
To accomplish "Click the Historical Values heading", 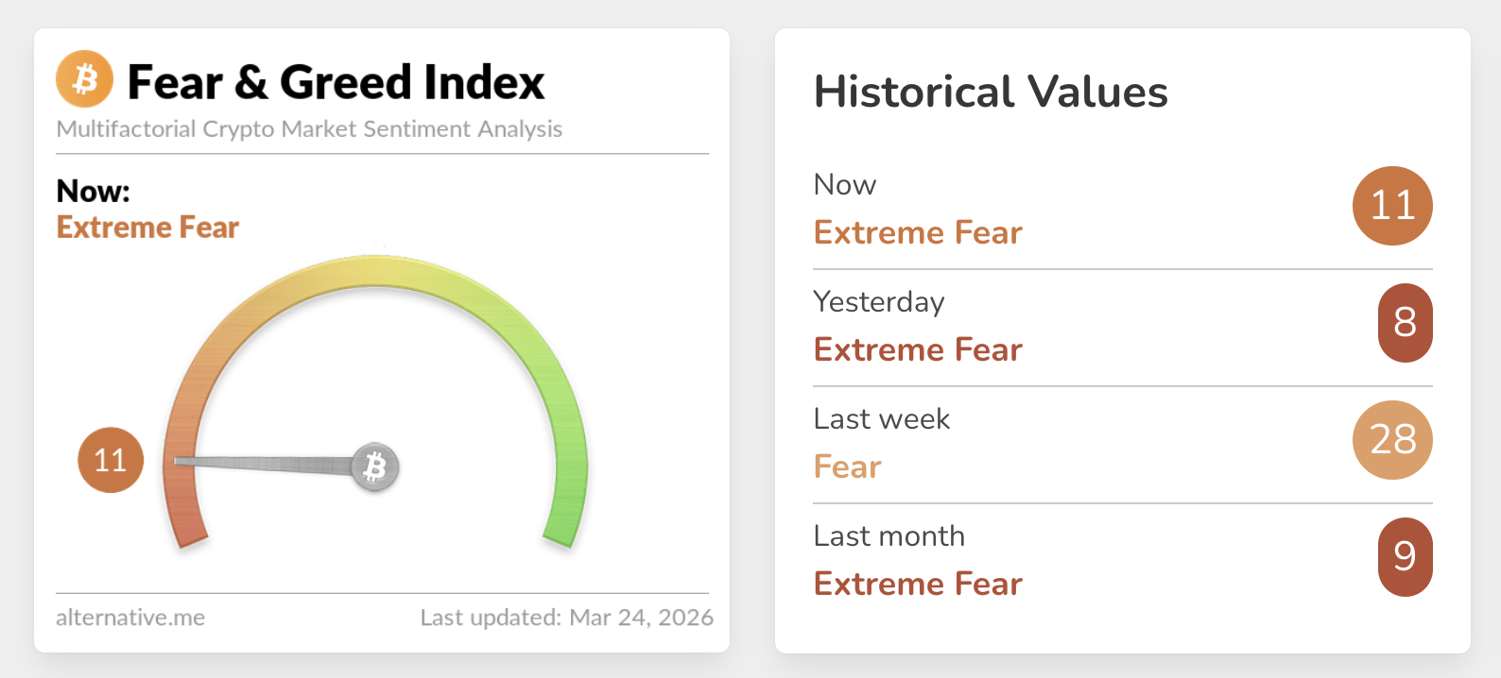I will point(991,93).
